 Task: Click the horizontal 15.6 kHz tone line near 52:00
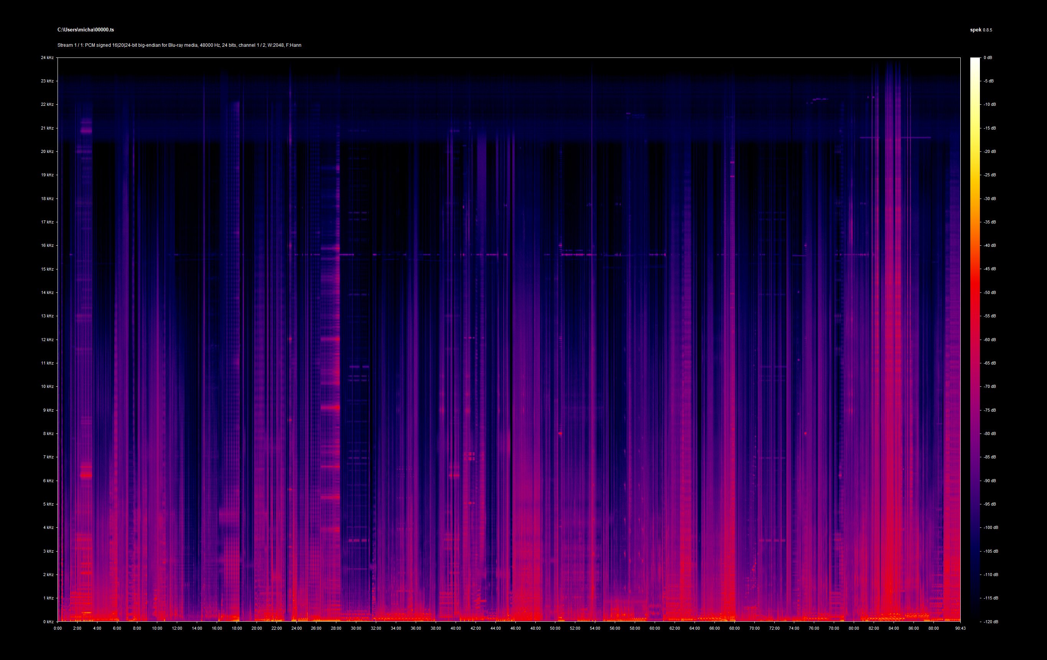[x=576, y=254]
